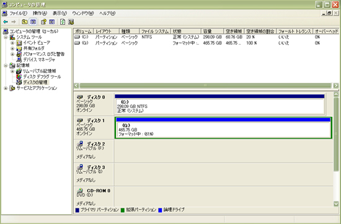Screen dimensions: 341x224
Task: Click the Forward arrow toolbar icon
Action: pyautogui.click(x=14, y=22)
